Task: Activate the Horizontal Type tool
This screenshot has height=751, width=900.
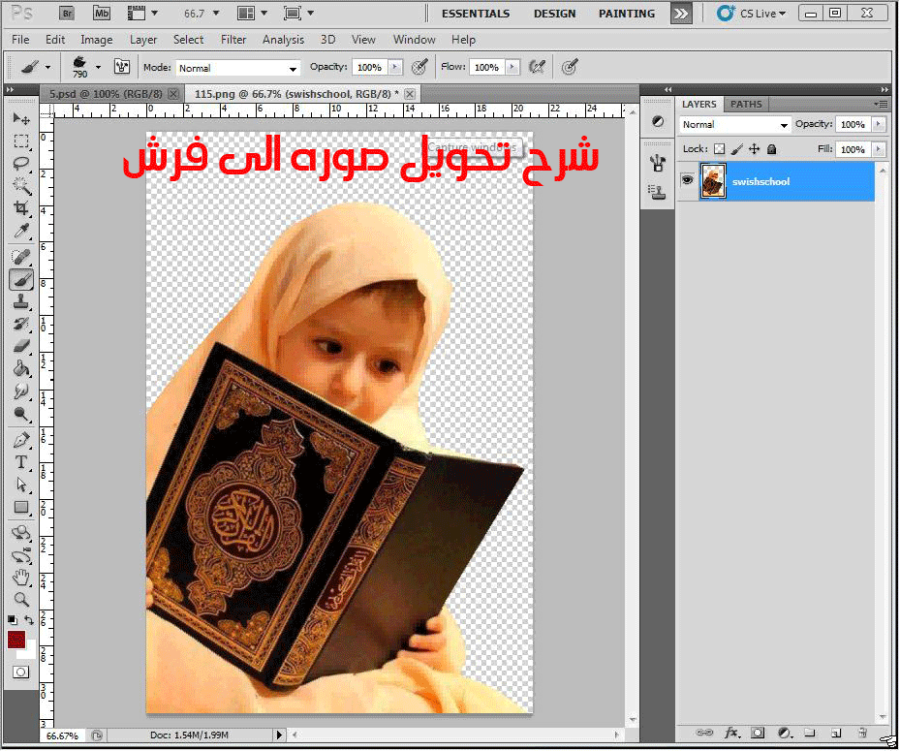Action: pos(21,462)
